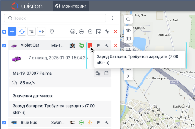The width and height of the screenshot is (195, 129).
Task: Open the three-dot options menu beside search
Action: pos(113,18)
